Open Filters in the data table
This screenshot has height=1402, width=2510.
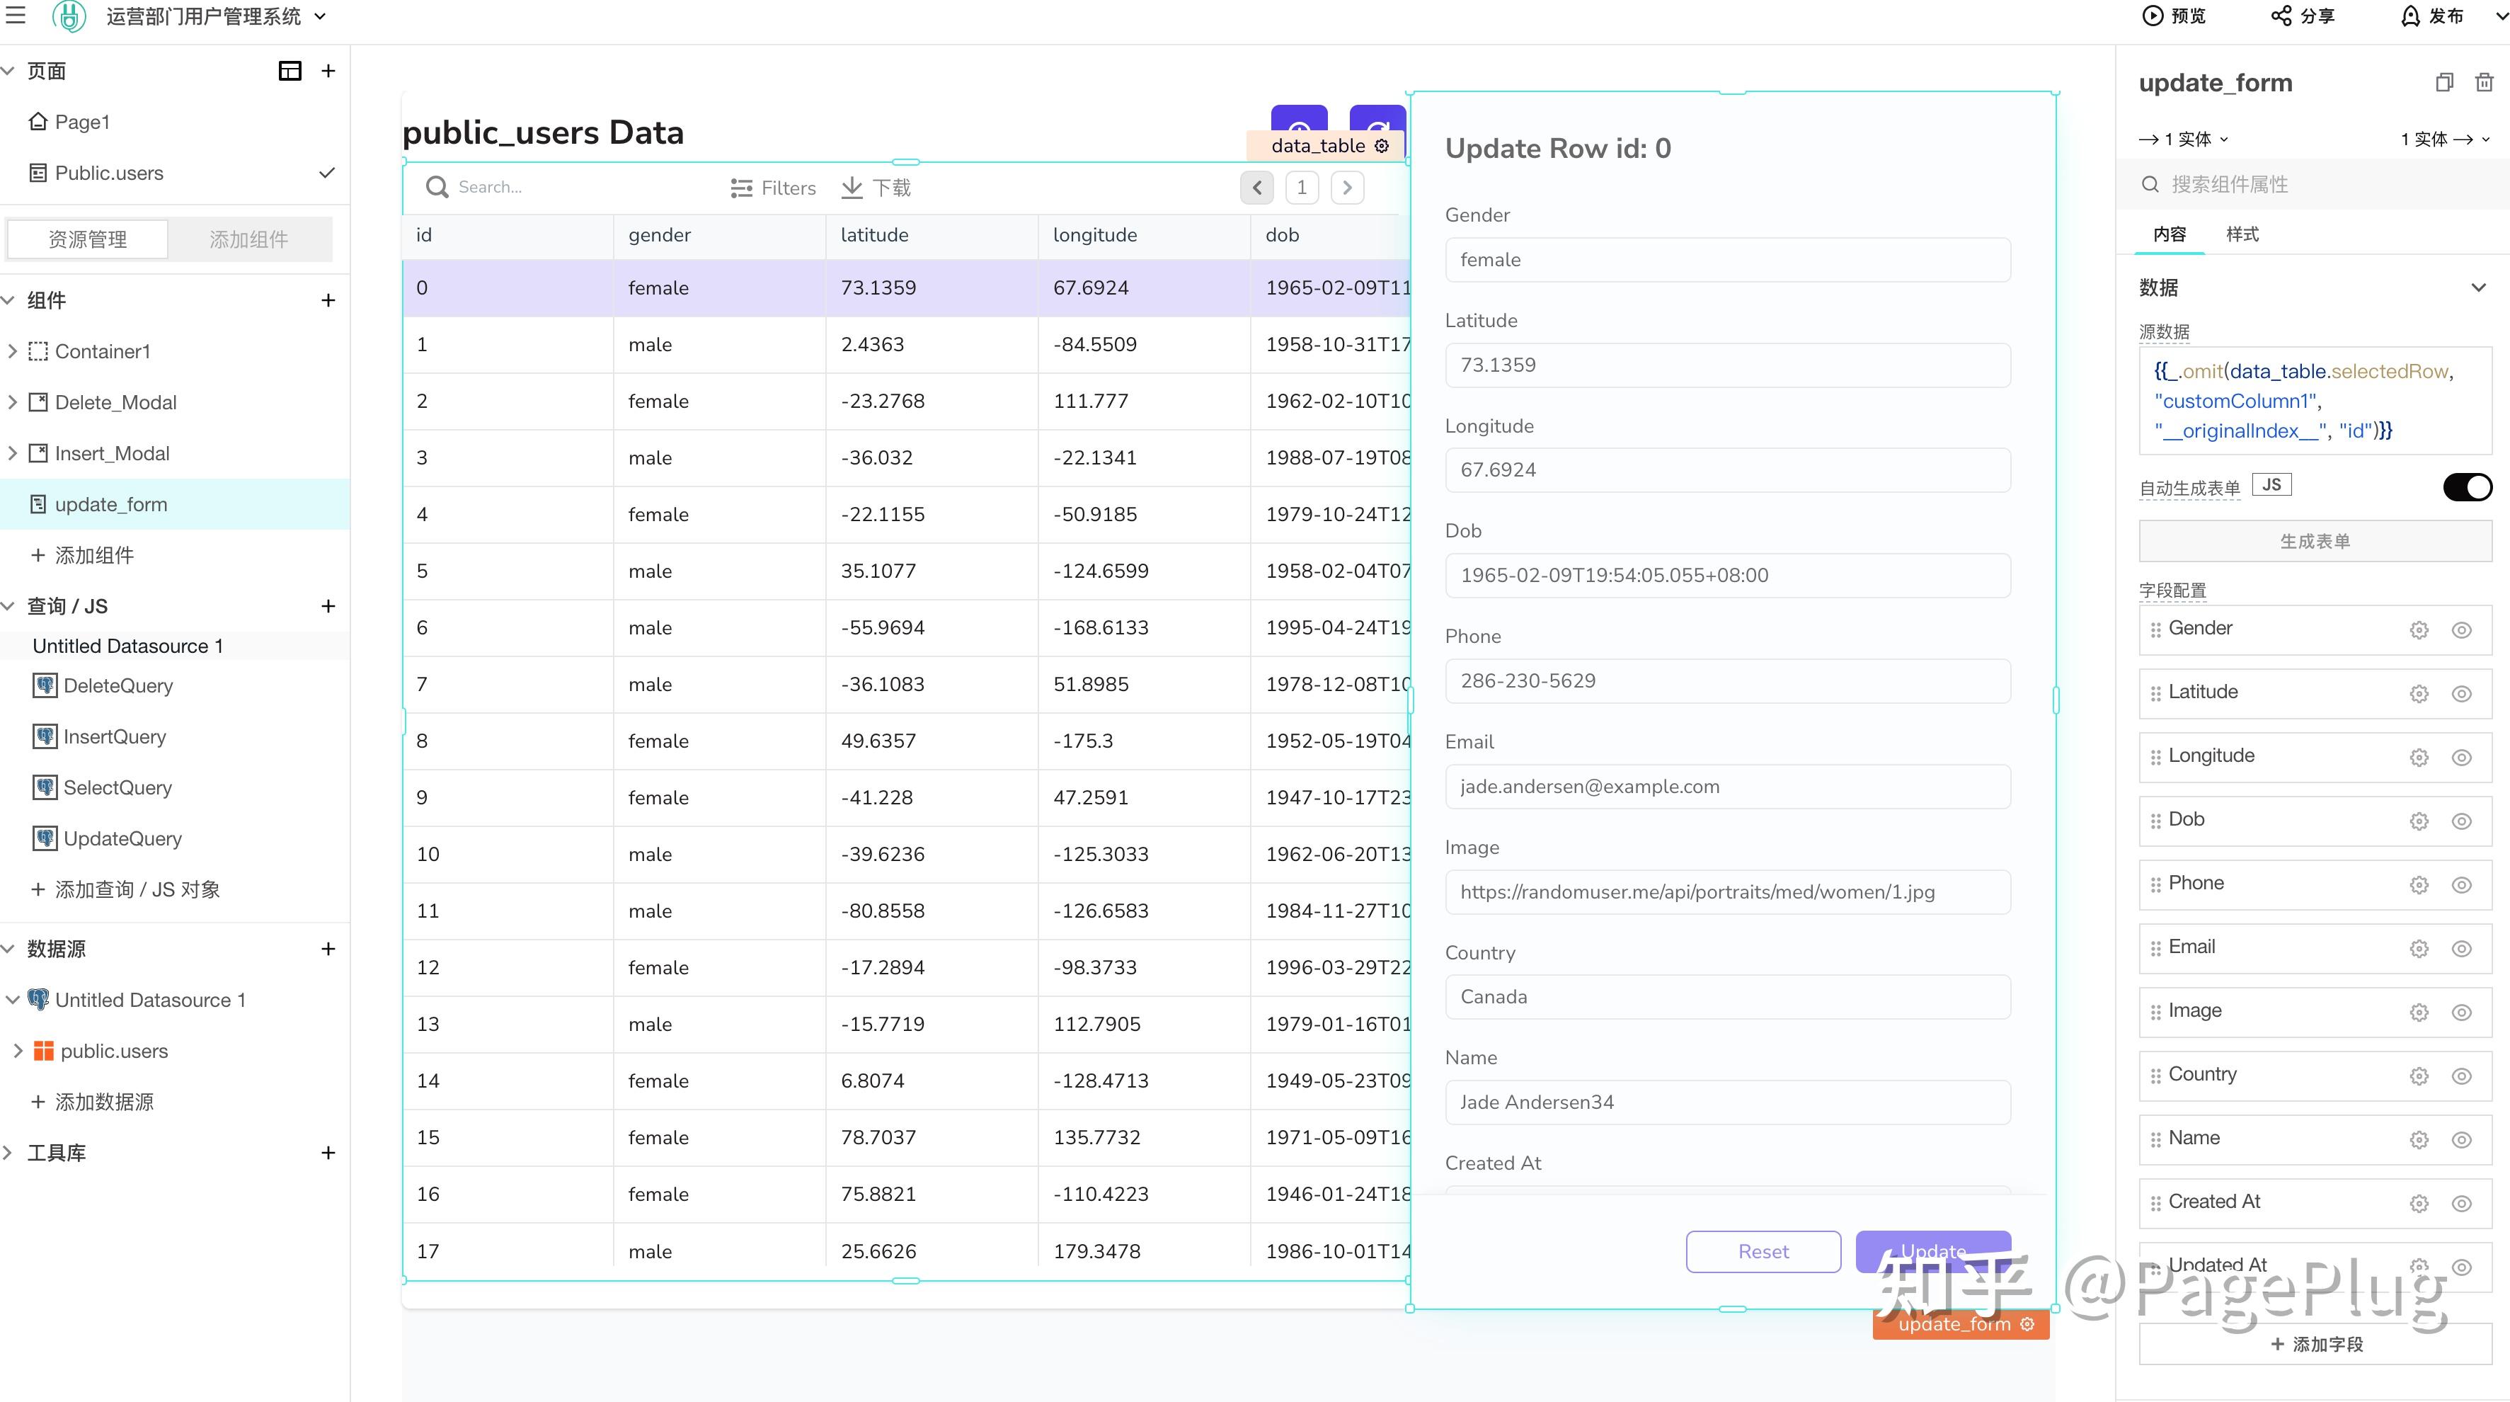pos(773,187)
